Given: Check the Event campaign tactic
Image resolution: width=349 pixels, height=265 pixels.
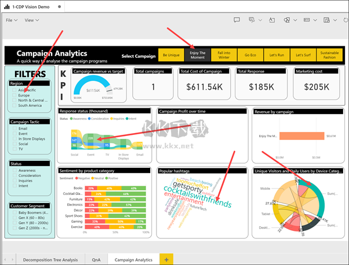Looking at the screenshot, I should [x=14, y=134].
